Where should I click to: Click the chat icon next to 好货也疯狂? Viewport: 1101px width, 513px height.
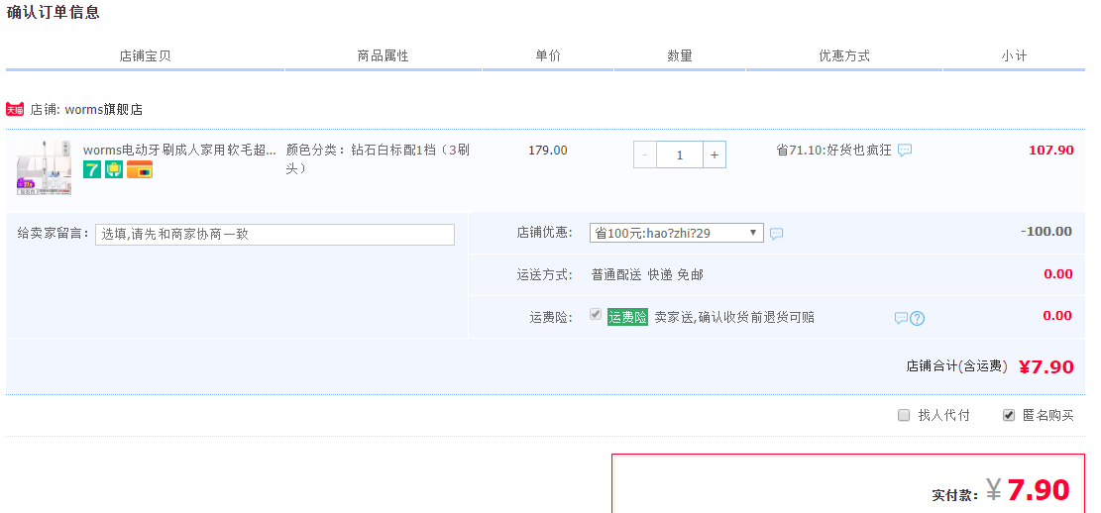(905, 151)
